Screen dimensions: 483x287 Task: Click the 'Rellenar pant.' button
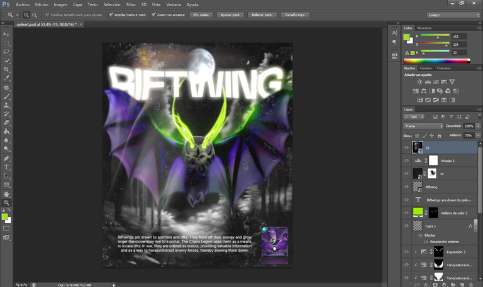(x=262, y=15)
